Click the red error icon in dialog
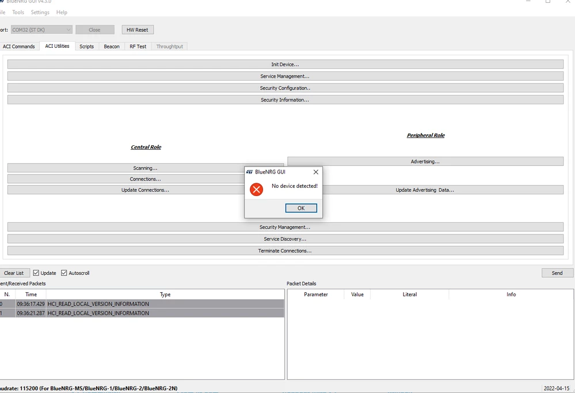575x393 pixels. tap(256, 190)
